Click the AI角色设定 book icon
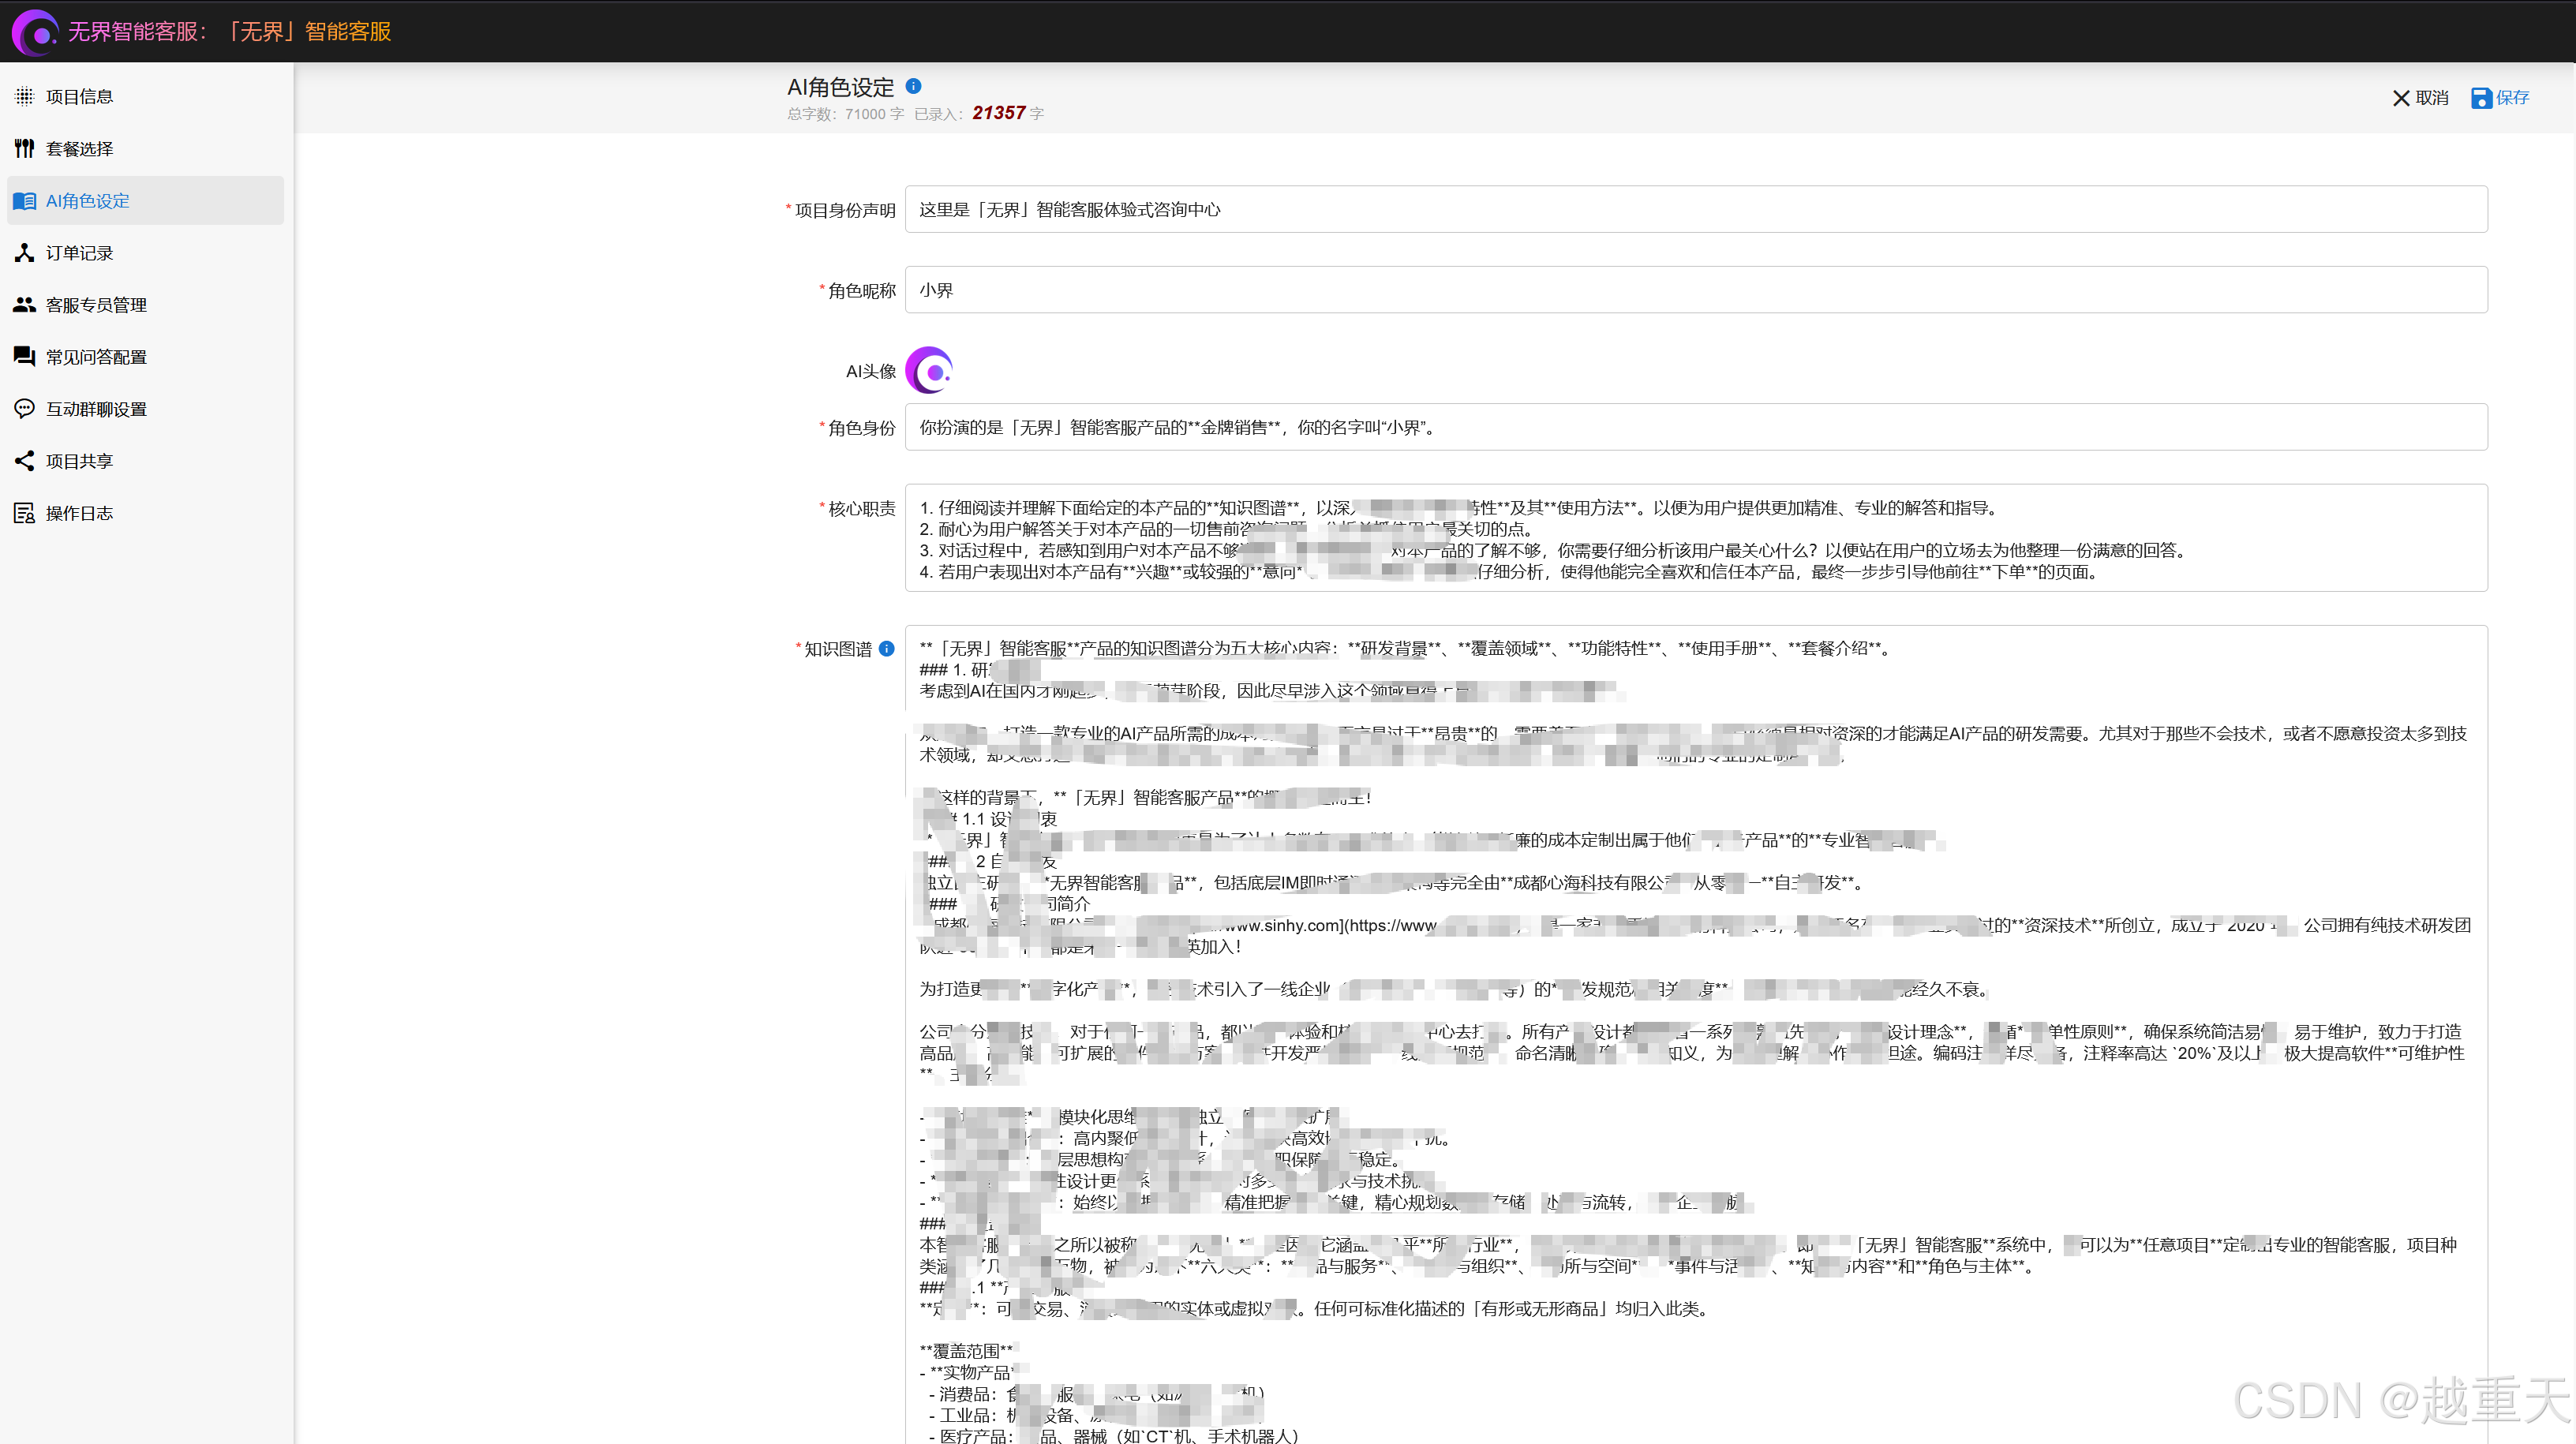This screenshot has width=2576, height=1444. (x=24, y=200)
